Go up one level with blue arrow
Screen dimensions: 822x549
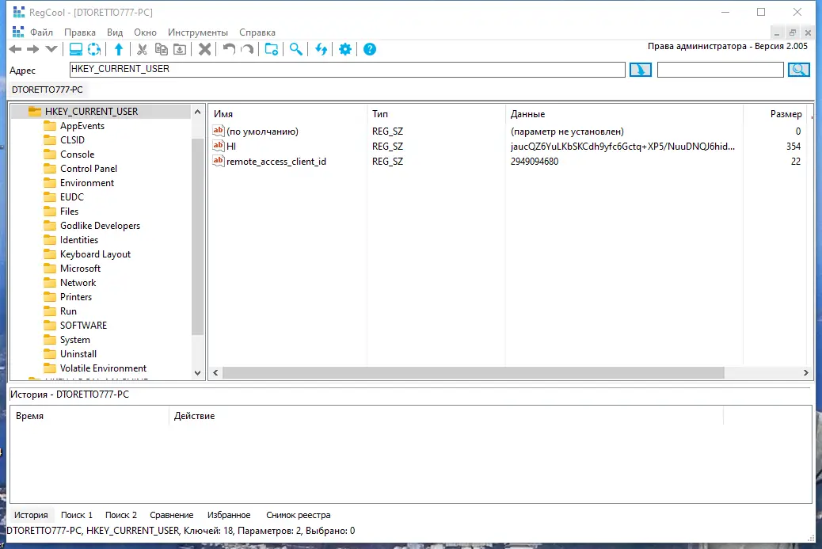(119, 49)
